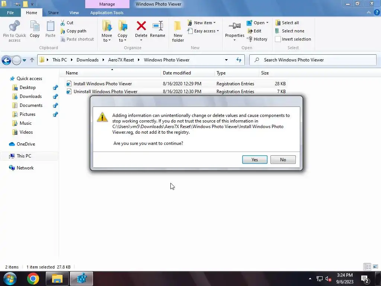381x286 pixels.
Task: Switch to the Share ribbon tab
Action: 53,13
